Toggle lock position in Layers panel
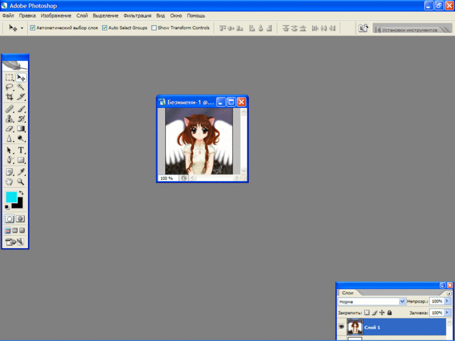Image resolution: width=455 pixels, height=341 pixels. 382,312
